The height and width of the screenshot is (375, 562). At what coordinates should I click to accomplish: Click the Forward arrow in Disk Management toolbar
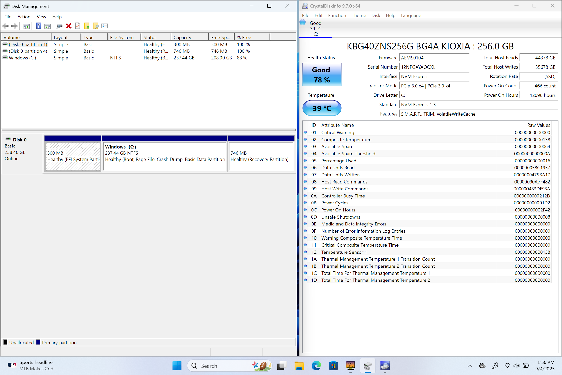click(x=15, y=26)
